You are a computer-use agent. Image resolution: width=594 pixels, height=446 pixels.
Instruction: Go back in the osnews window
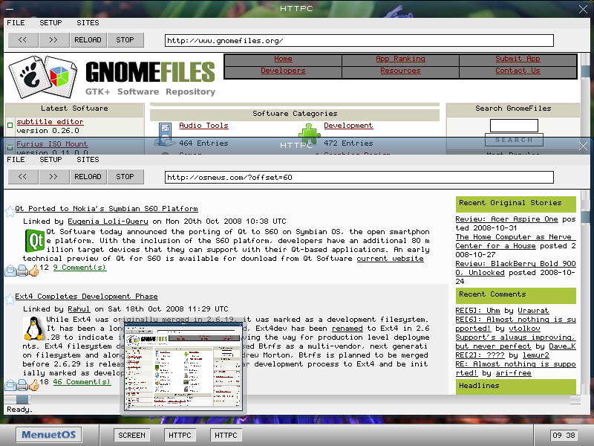(x=23, y=177)
